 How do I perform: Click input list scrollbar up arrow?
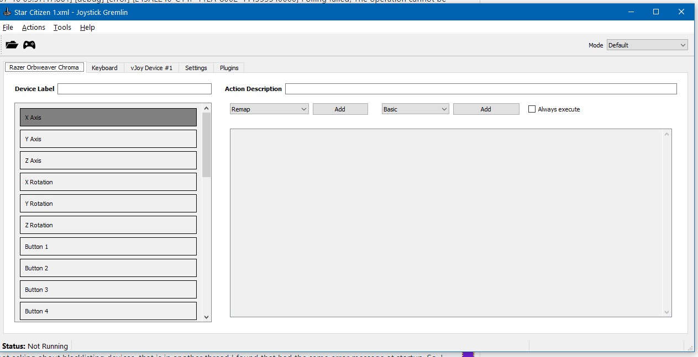click(207, 108)
